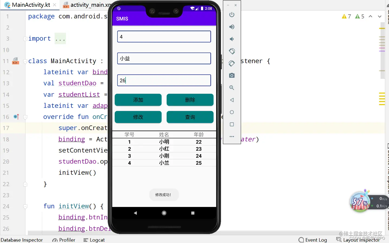
Task: Open the Database Inspector tool window
Action: click(22, 240)
